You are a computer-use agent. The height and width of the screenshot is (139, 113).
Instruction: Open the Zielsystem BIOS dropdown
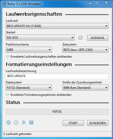coord(85,50)
